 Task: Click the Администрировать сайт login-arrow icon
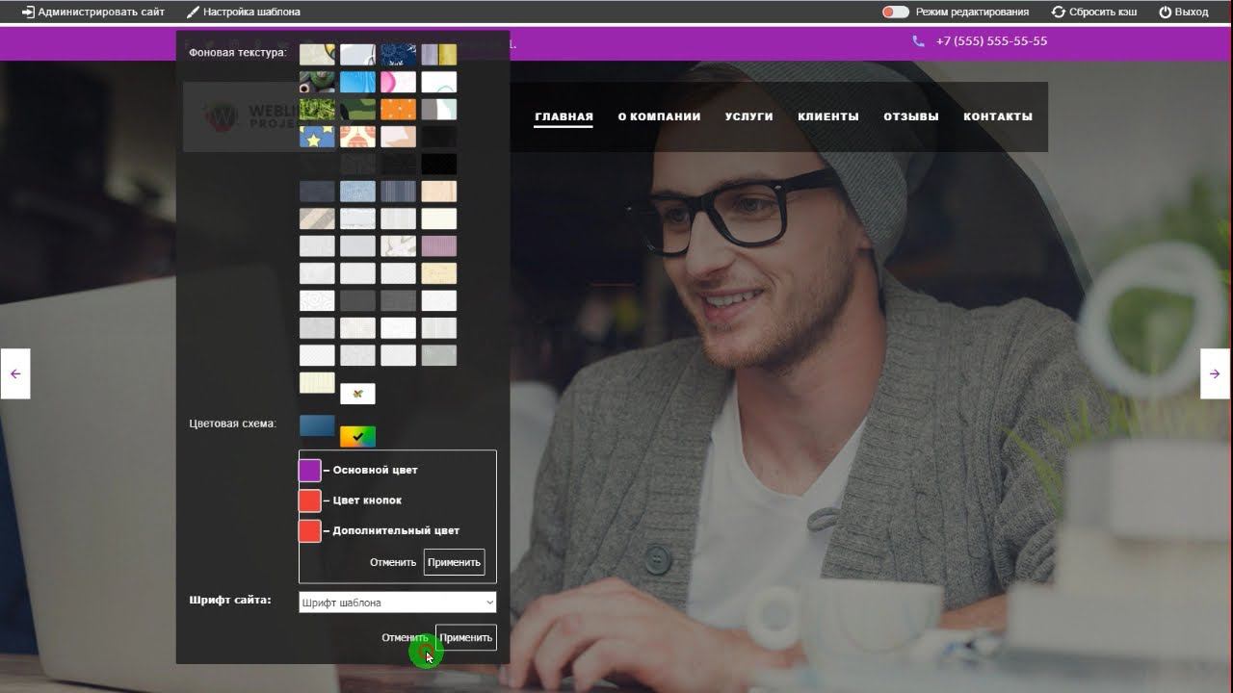pos(28,12)
